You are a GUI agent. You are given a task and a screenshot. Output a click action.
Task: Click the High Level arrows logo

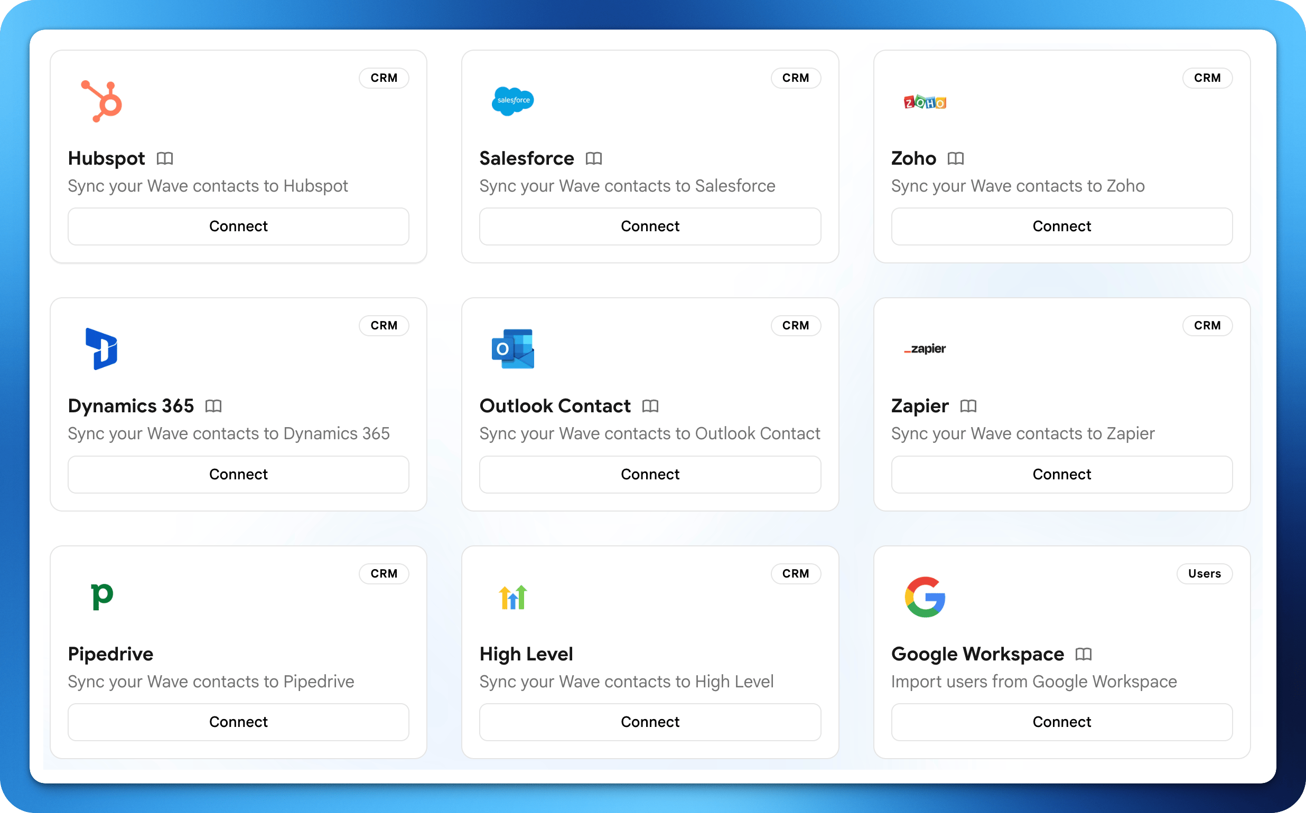pos(513,597)
